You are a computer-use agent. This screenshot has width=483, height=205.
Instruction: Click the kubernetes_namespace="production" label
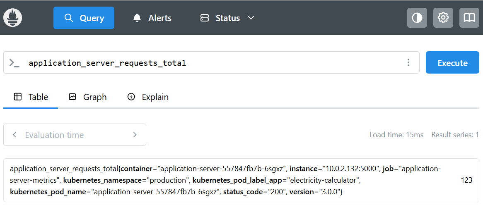(x=126, y=180)
